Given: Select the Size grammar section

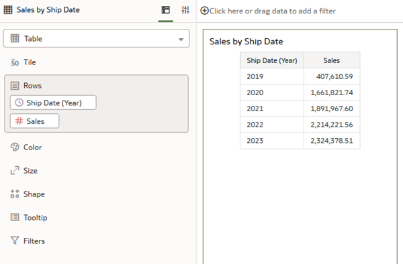Looking at the screenshot, I should (x=30, y=171).
